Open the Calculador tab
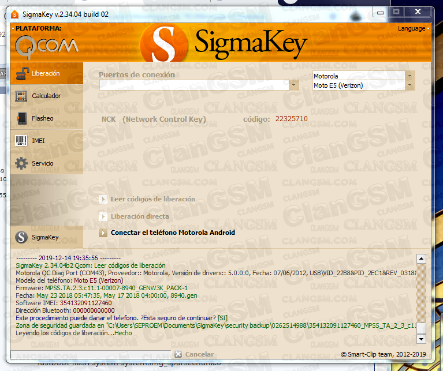The width and height of the screenshot is (443, 371). (47, 96)
